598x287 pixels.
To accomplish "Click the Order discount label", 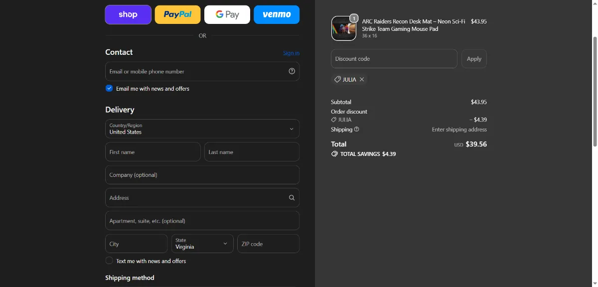I will click(349, 112).
